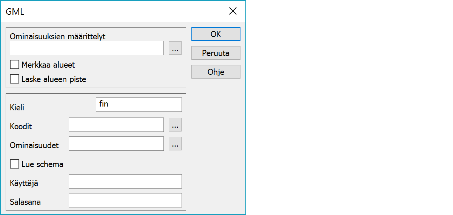Open help with the Ohje button
The width and height of the screenshot is (453, 215).
tap(216, 72)
